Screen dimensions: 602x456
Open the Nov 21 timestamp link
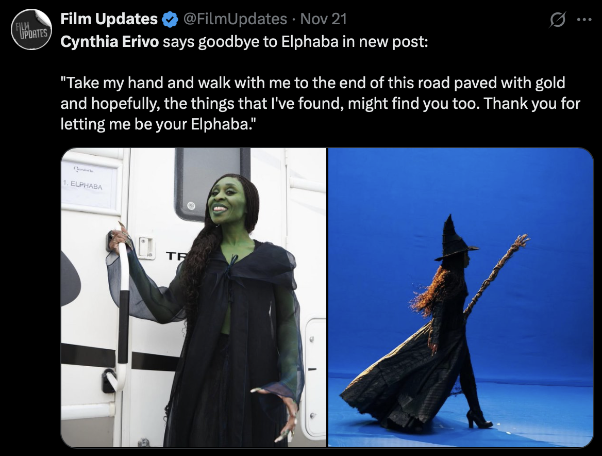click(x=324, y=19)
